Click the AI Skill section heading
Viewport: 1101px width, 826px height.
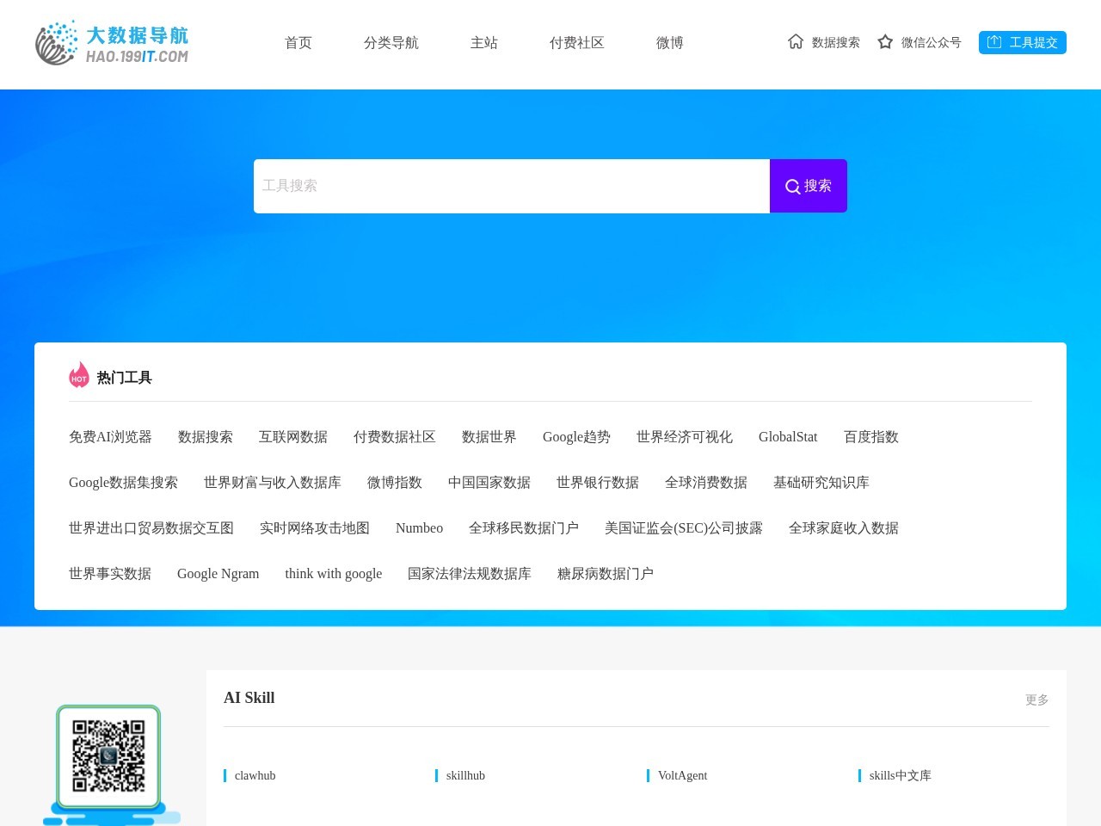point(249,698)
